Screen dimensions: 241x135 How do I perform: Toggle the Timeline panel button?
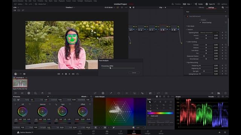(176, 4)
